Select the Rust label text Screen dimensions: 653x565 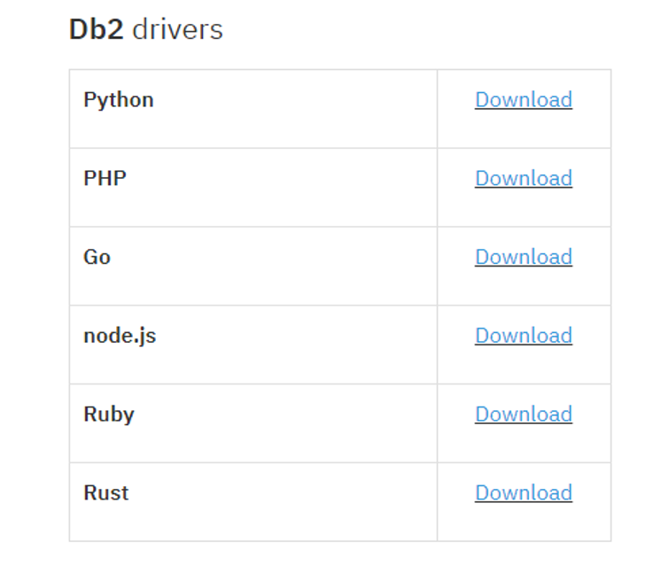click(x=105, y=493)
